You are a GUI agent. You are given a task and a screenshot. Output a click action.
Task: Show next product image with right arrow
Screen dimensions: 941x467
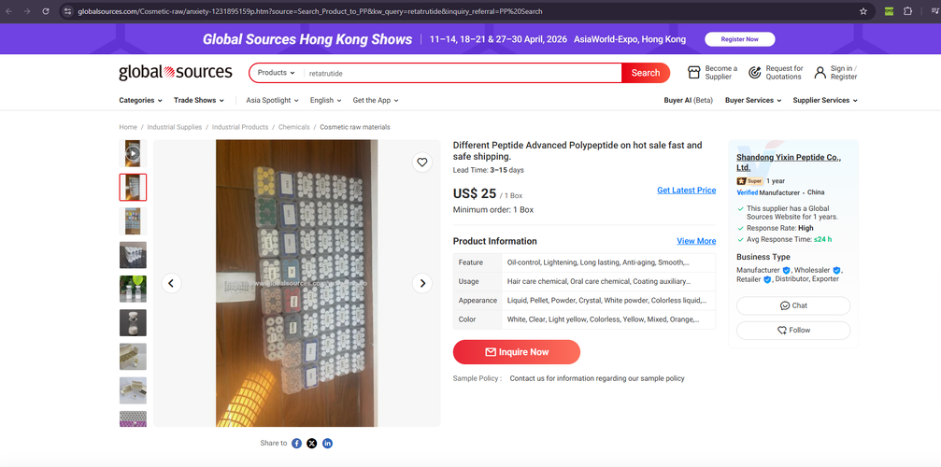[422, 283]
